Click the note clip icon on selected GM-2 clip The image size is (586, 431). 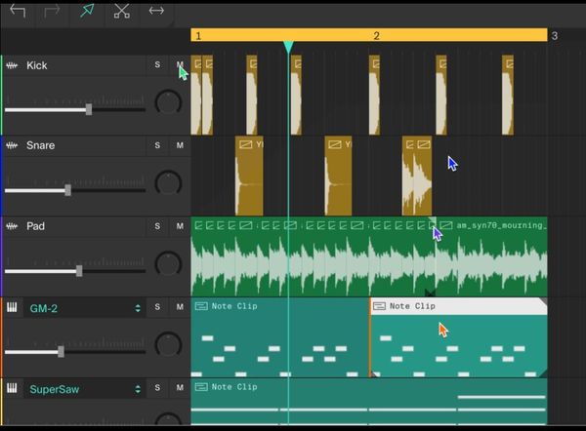pyautogui.click(x=379, y=306)
